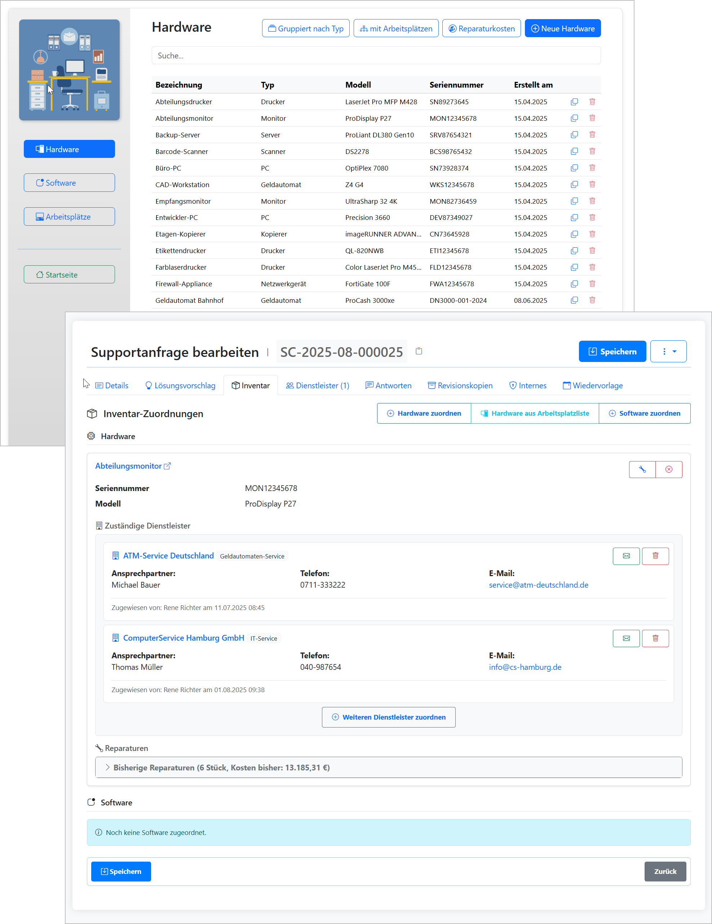Open the Dienstleister (1) tab
This screenshot has height=924, width=712.
(x=317, y=385)
